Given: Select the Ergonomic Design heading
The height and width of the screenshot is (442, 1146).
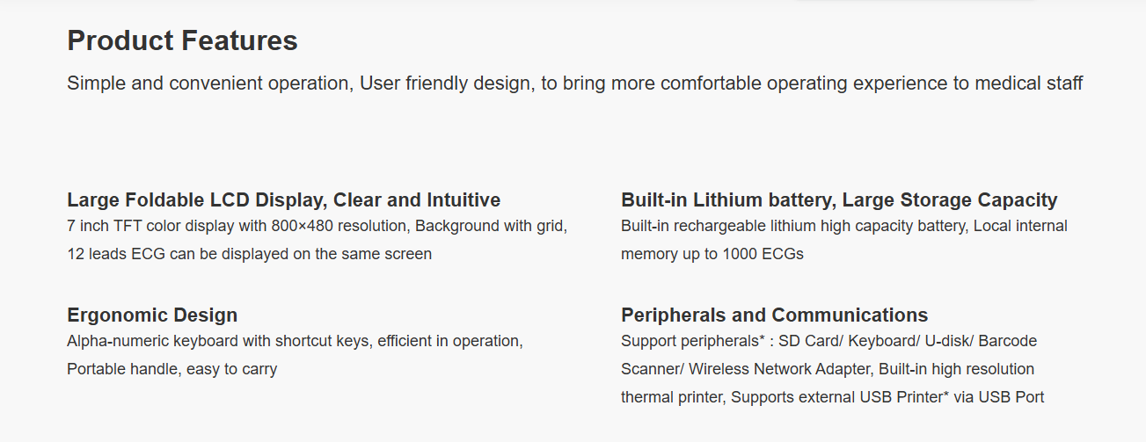Looking at the screenshot, I should (x=152, y=315).
